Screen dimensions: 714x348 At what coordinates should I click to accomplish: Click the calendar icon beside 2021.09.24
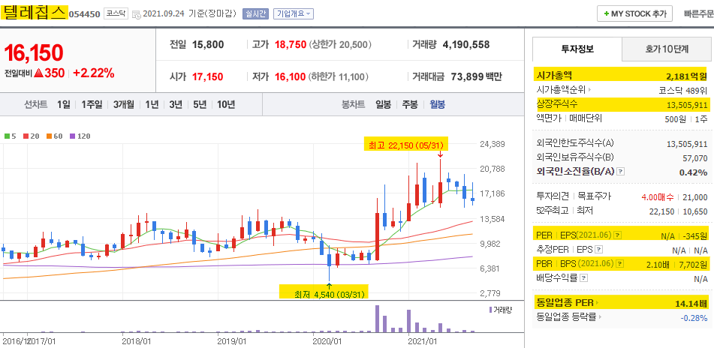tap(136, 14)
